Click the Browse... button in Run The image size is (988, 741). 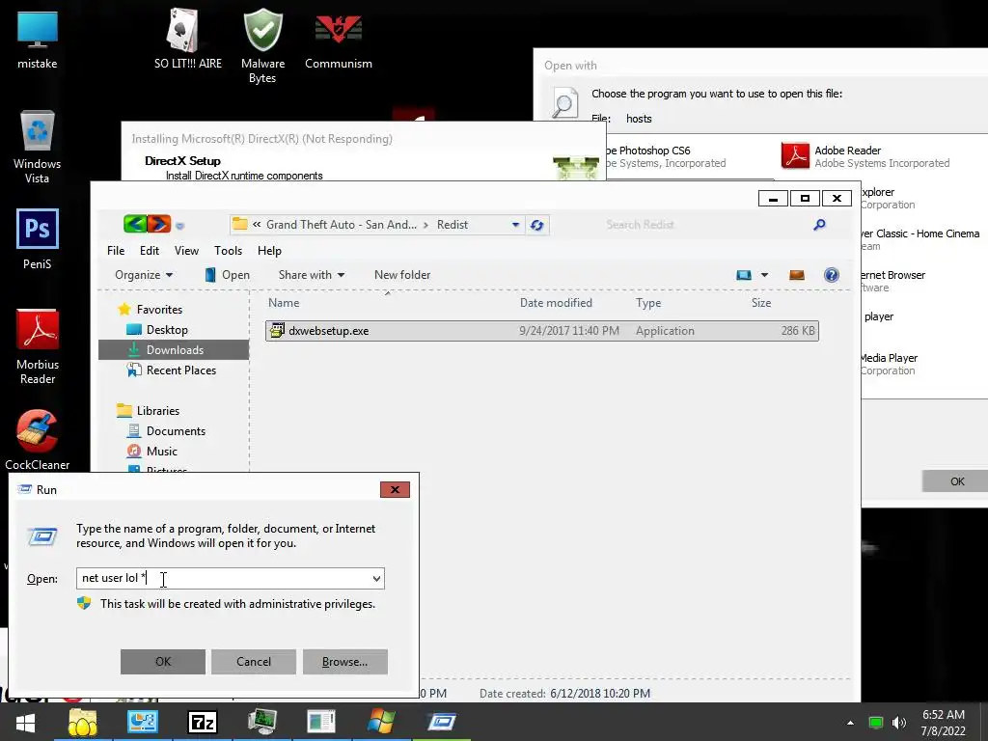click(345, 662)
